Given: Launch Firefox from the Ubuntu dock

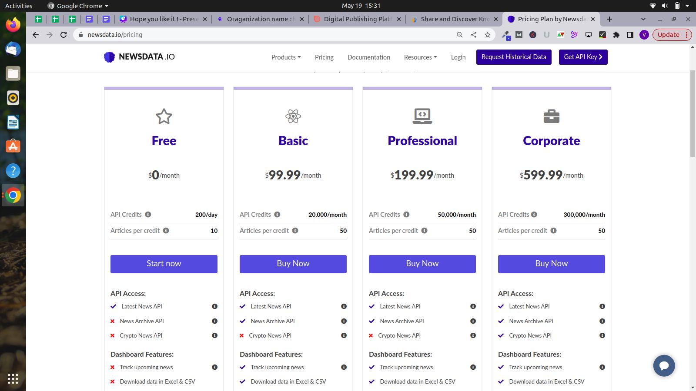Looking at the screenshot, I should point(13,25).
